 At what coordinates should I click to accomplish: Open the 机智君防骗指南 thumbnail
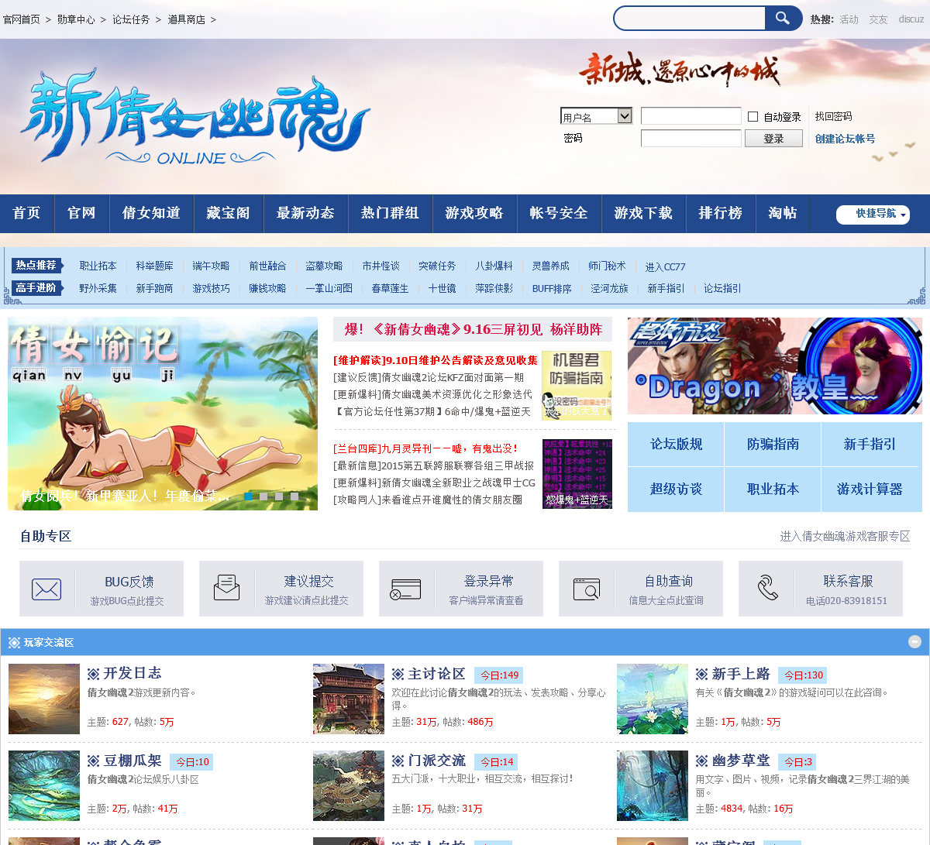[x=577, y=386]
